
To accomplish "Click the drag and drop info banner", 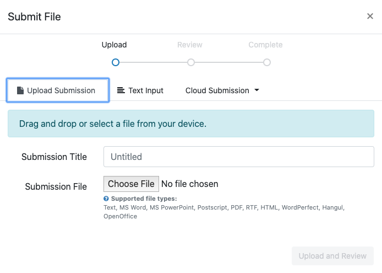I will click(191, 124).
